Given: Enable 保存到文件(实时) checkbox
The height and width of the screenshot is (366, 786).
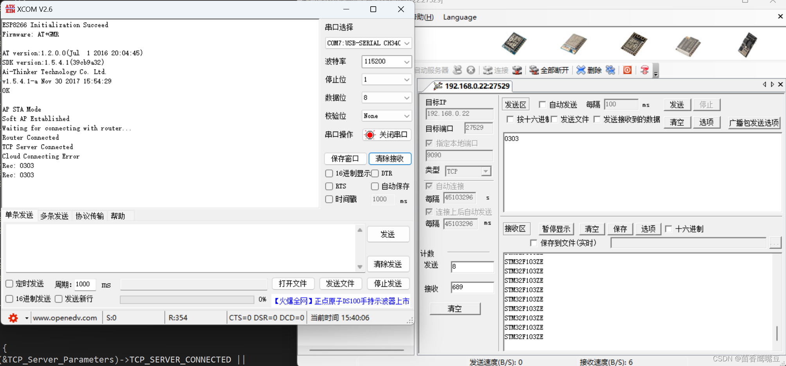Looking at the screenshot, I should pos(533,243).
